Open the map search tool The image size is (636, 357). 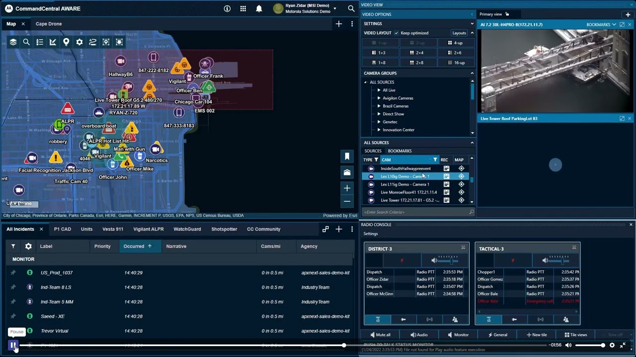click(x=26, y=42)
